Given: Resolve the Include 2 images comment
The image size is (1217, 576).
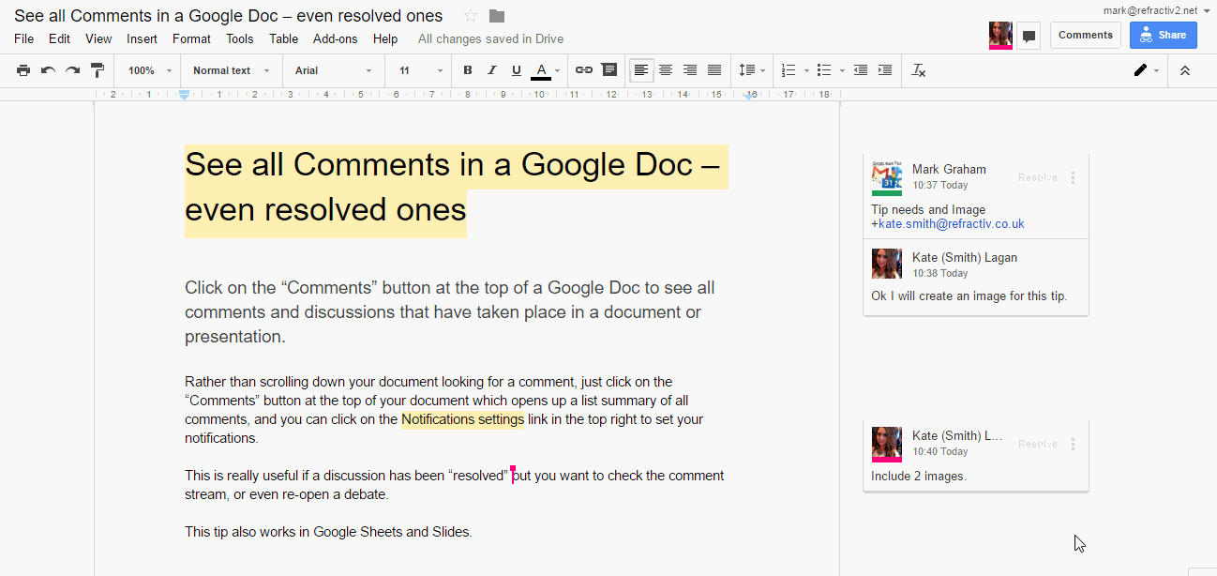Looking at the screenshot, I should [1038, 445].
